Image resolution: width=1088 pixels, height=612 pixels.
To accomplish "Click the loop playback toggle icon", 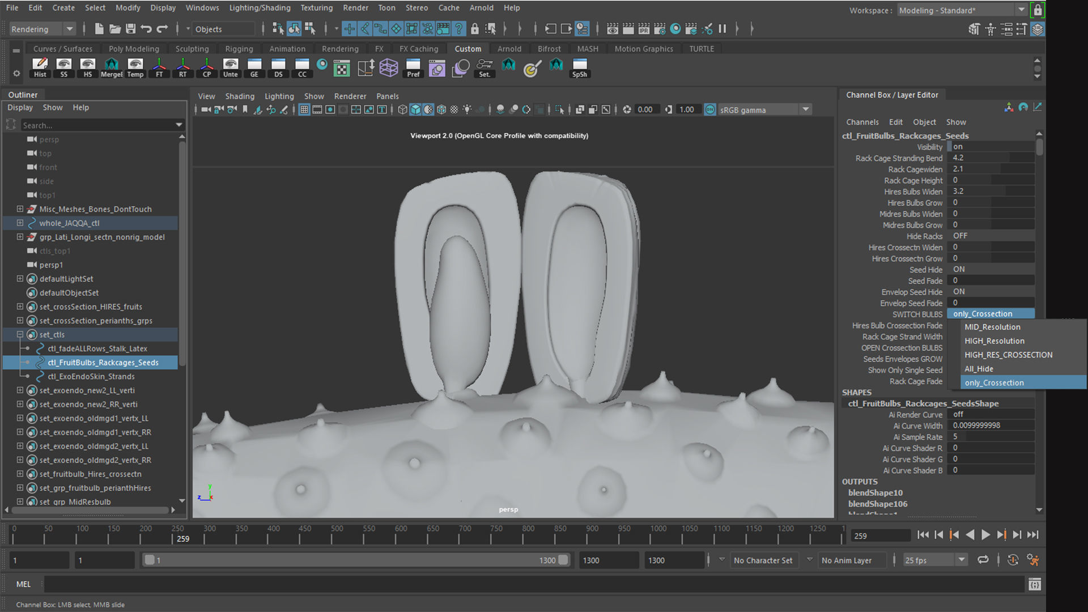I will 983,560.
